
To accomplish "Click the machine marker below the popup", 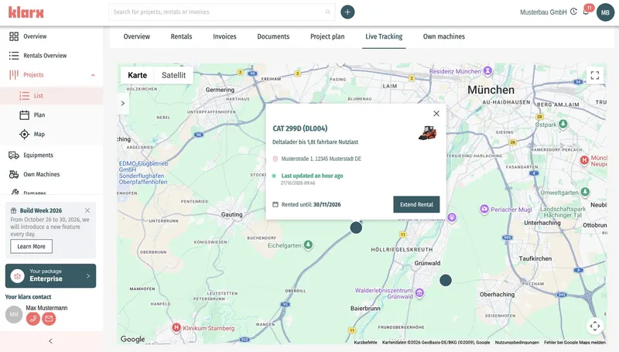I will (356, 227).
